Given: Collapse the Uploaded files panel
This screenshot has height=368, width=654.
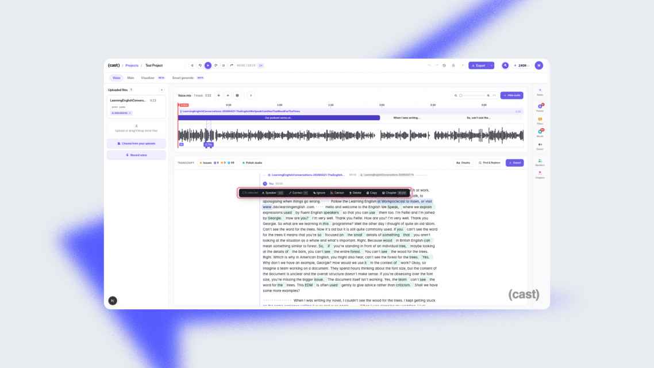Looking at the screenshot, I should click(162, 90).
